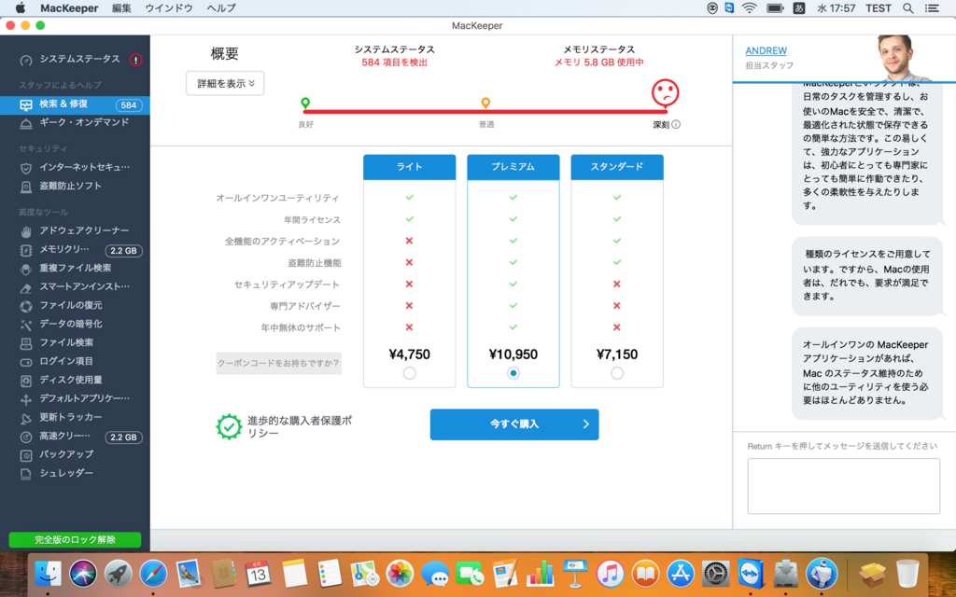Click the green purchase protection badge icon

click(x=230, y=427)
